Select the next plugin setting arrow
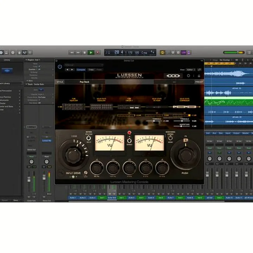The image size is (253, 253). coord(72,70)
